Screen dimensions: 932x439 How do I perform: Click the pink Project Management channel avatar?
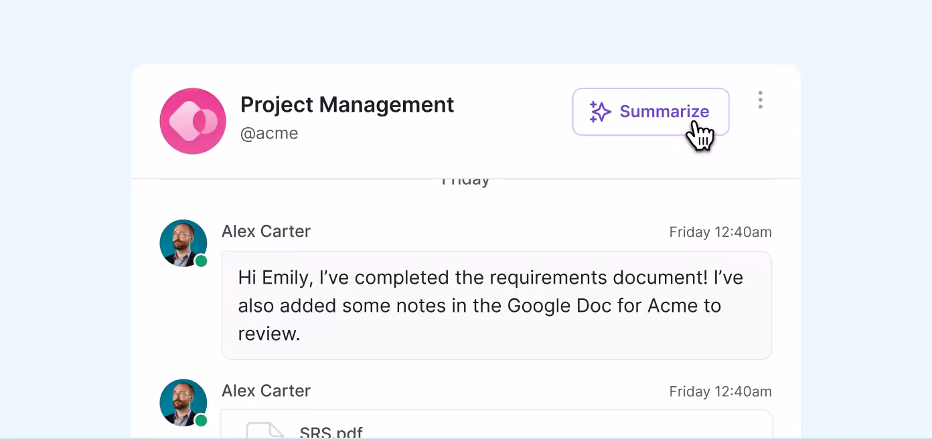[193, 121]
